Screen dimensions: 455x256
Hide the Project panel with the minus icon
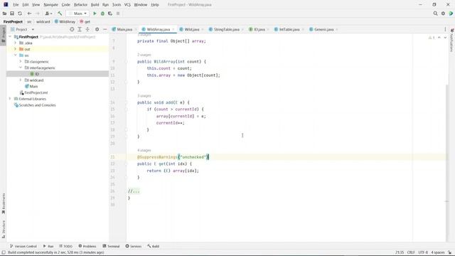click(x=105, y=29)
